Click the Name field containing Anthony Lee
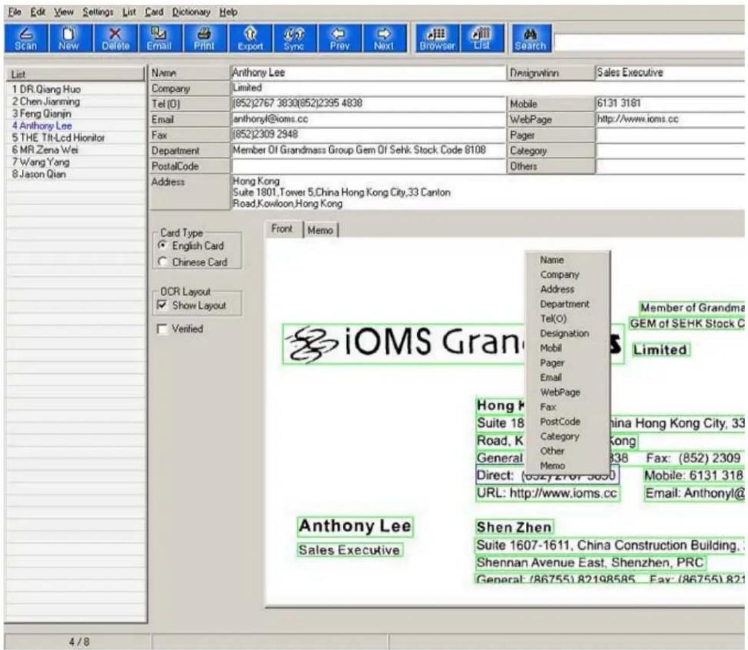 coord(368,73)
